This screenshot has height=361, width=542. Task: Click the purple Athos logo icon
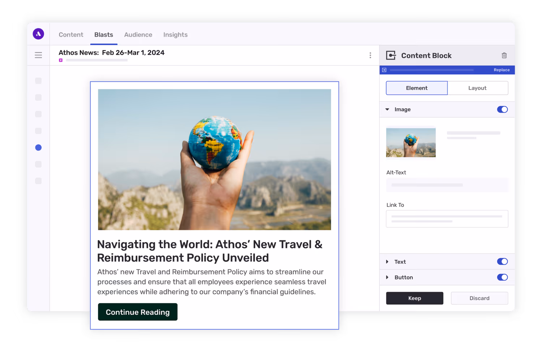[38, 34]
